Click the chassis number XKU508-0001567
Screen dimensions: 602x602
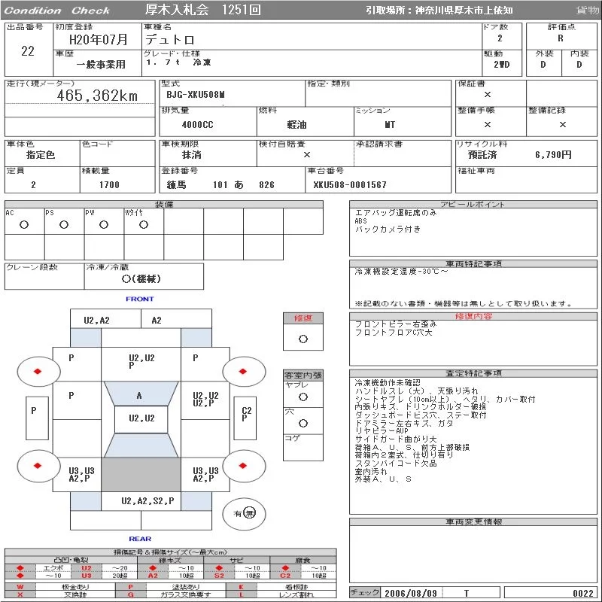[350, 185]
